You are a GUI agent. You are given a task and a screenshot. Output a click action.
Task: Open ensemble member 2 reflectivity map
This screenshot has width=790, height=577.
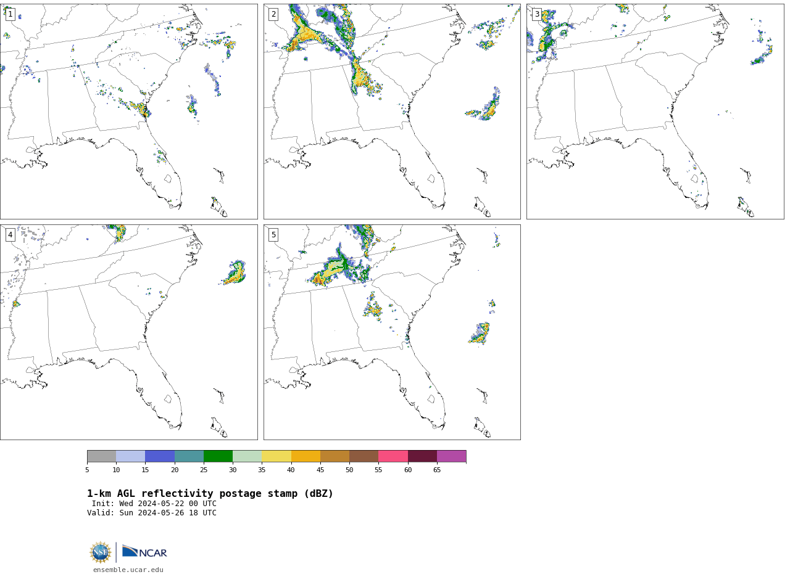(x=392, y=112)
